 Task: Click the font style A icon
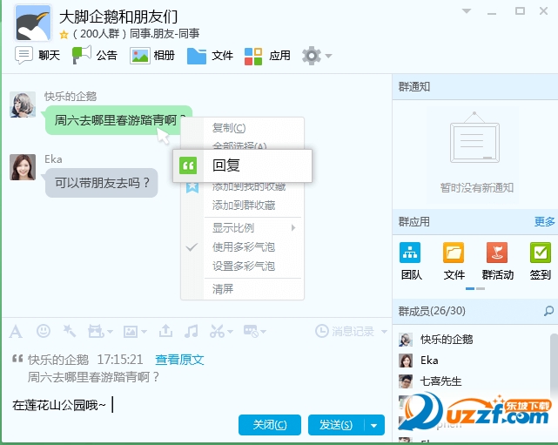16,332
